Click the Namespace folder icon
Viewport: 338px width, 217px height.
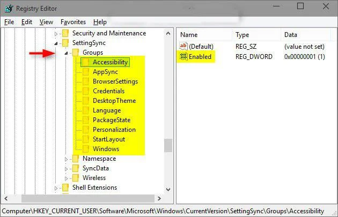[76, 159]
